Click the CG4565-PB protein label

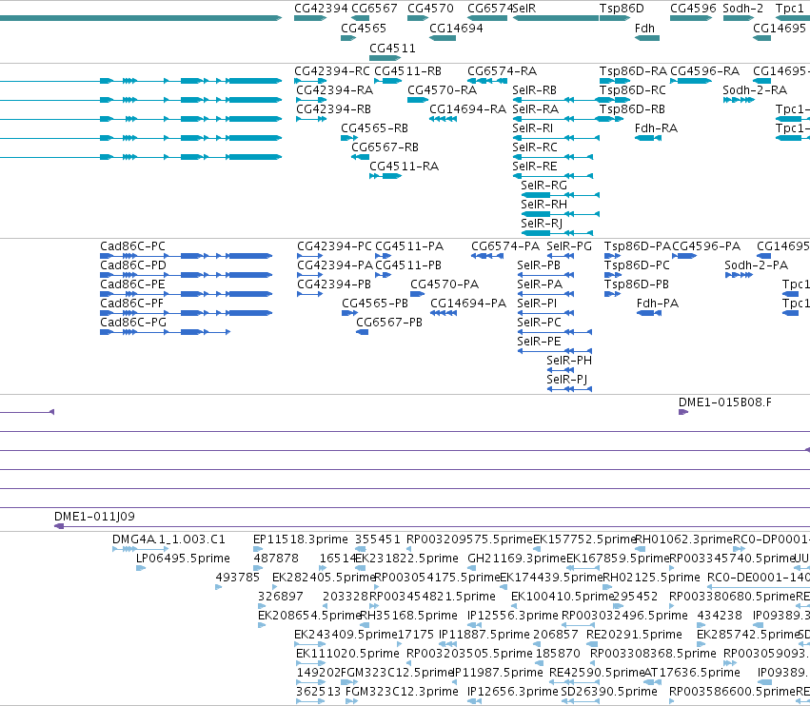click(x=375, y=304)
